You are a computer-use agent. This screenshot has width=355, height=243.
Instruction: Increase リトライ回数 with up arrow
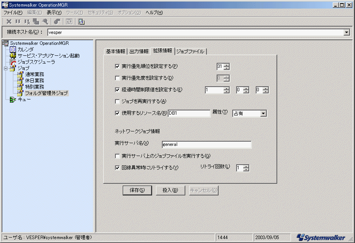tap(246, 167)
